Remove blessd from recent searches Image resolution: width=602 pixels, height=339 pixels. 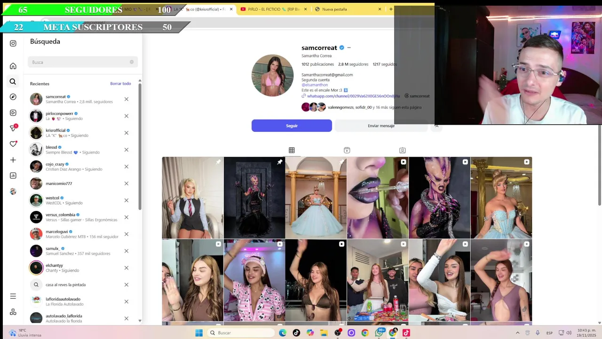[126, 150]
